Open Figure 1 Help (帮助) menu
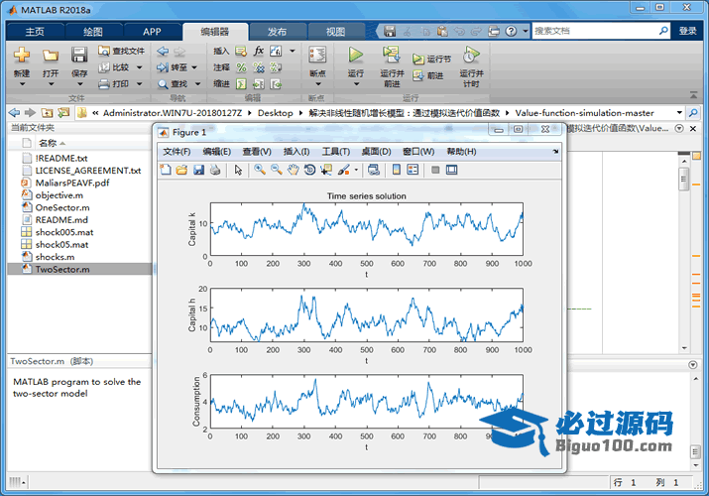 pyautogui.click(x=462, y=152)
